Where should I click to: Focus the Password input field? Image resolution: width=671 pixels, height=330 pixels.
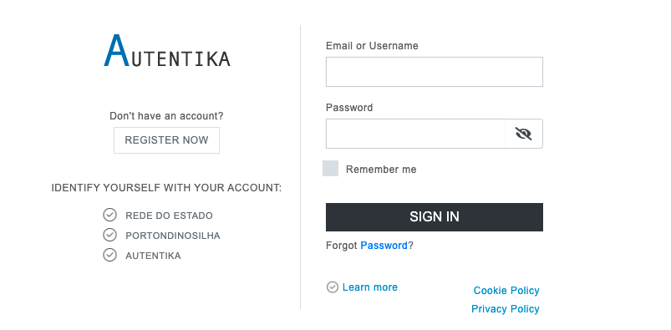415,134
